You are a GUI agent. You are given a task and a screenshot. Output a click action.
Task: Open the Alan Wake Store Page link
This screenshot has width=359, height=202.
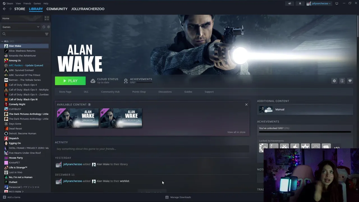point(65,92)
